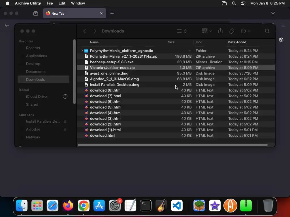Eject Install Parallels Desktop volume
The image size is (290, 217).
point(65,121)
